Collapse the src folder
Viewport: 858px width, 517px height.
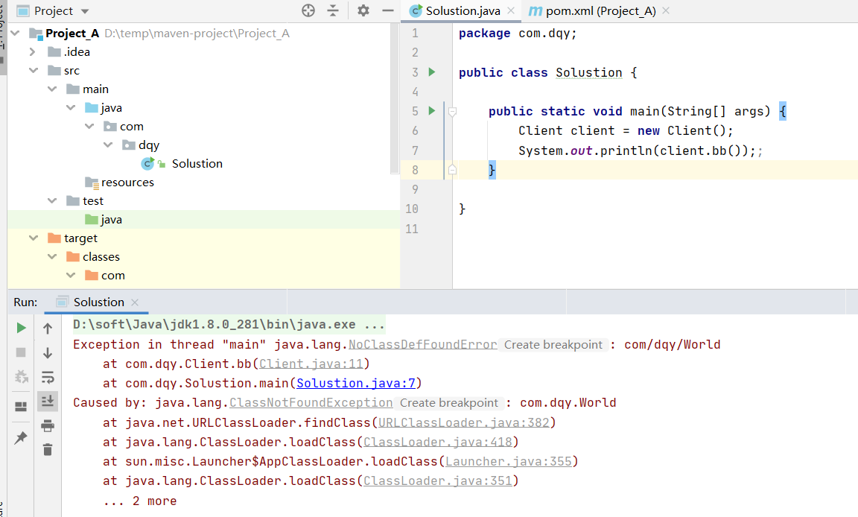point(34,71)
